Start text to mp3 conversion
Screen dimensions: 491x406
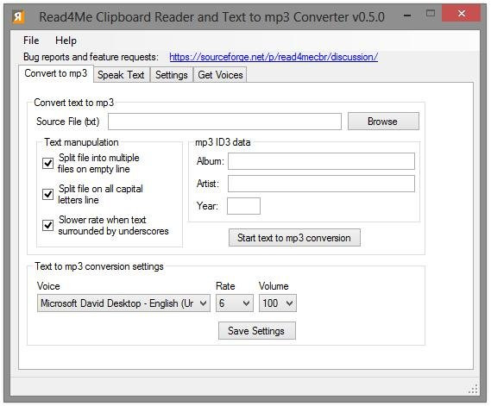coord(294,238)
